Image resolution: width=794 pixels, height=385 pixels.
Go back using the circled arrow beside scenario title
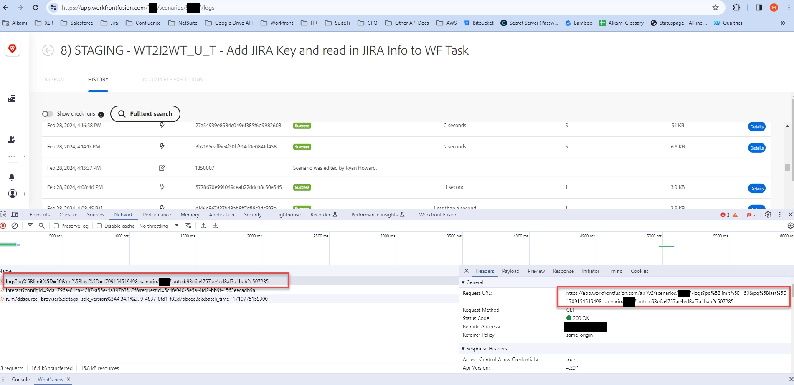pos(48,50)
